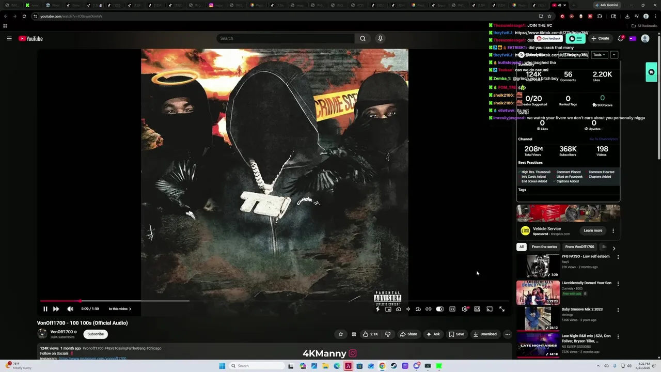Open options for I Accidentally Domed Your Son
Screen dimensions: 661x372
618,284
